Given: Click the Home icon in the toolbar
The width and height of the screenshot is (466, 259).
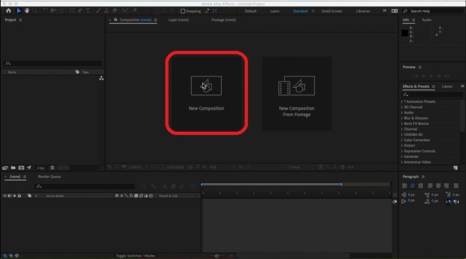Looking at the screenshot, I should (8, 11).
